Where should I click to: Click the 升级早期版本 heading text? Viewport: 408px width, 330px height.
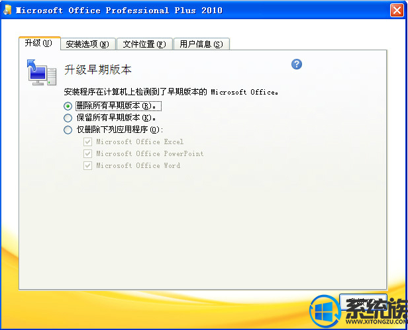[x=98, y=69]
